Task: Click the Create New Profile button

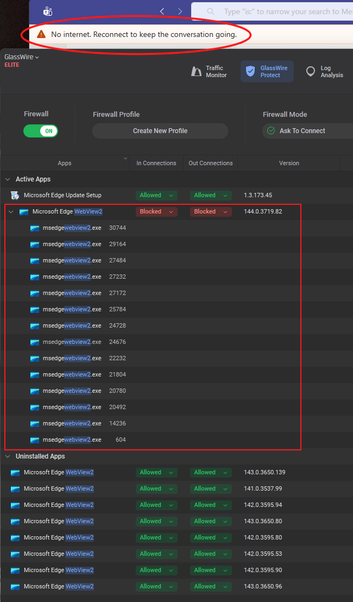Action: pos(160,131)
